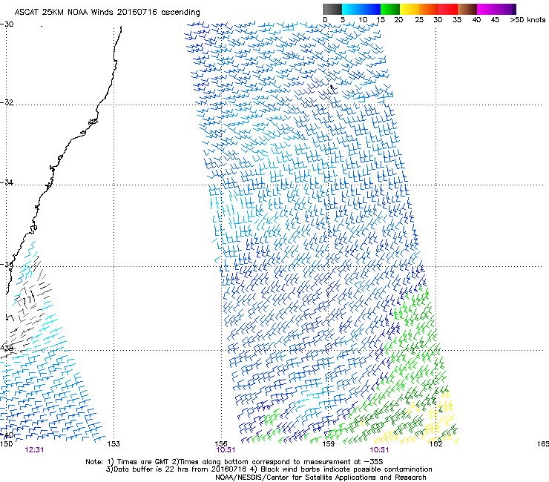Screen dimensions: 549x482
Task: Click the yellow 20-25 knots legend band
Action: coord(410,9)
